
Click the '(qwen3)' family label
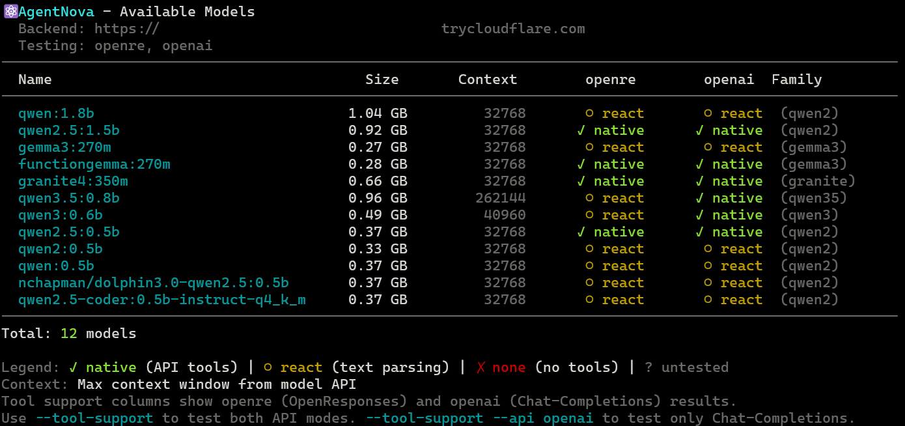(x=809, y=215)
